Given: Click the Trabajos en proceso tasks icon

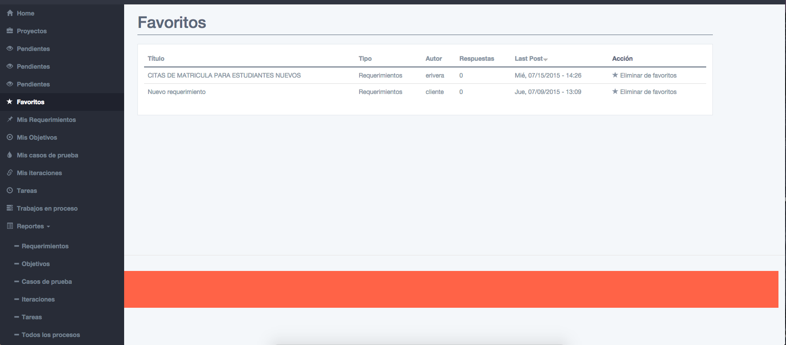Looking at the screenshot, I should tap(10, 208).
